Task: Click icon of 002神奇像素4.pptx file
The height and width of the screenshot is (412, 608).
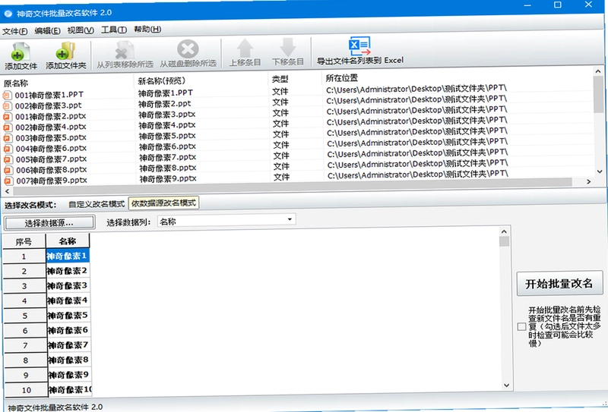Action: (8, 127)
